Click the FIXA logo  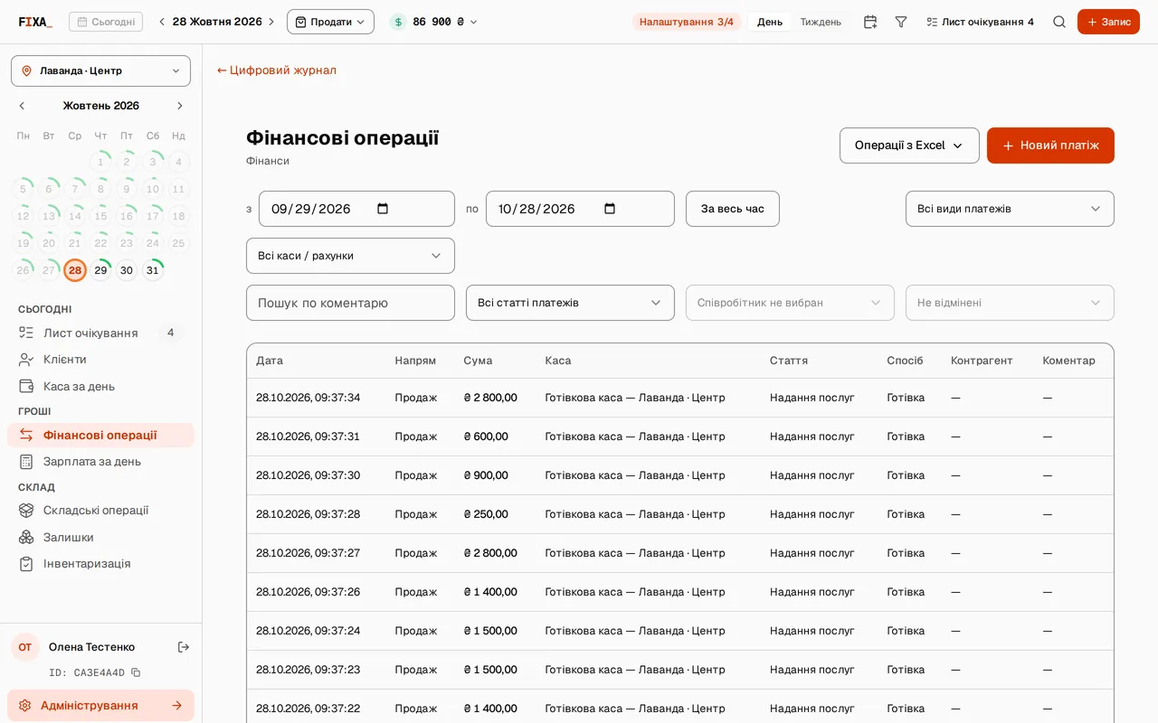coord(35,22)
